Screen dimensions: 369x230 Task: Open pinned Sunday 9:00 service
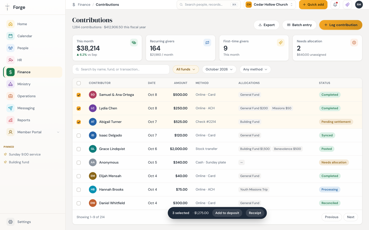25,154
